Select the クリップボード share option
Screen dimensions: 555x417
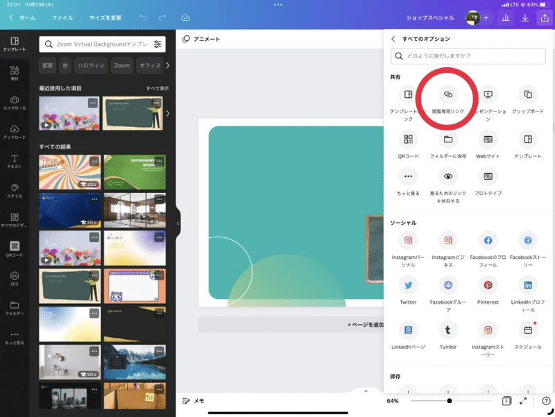528,101
